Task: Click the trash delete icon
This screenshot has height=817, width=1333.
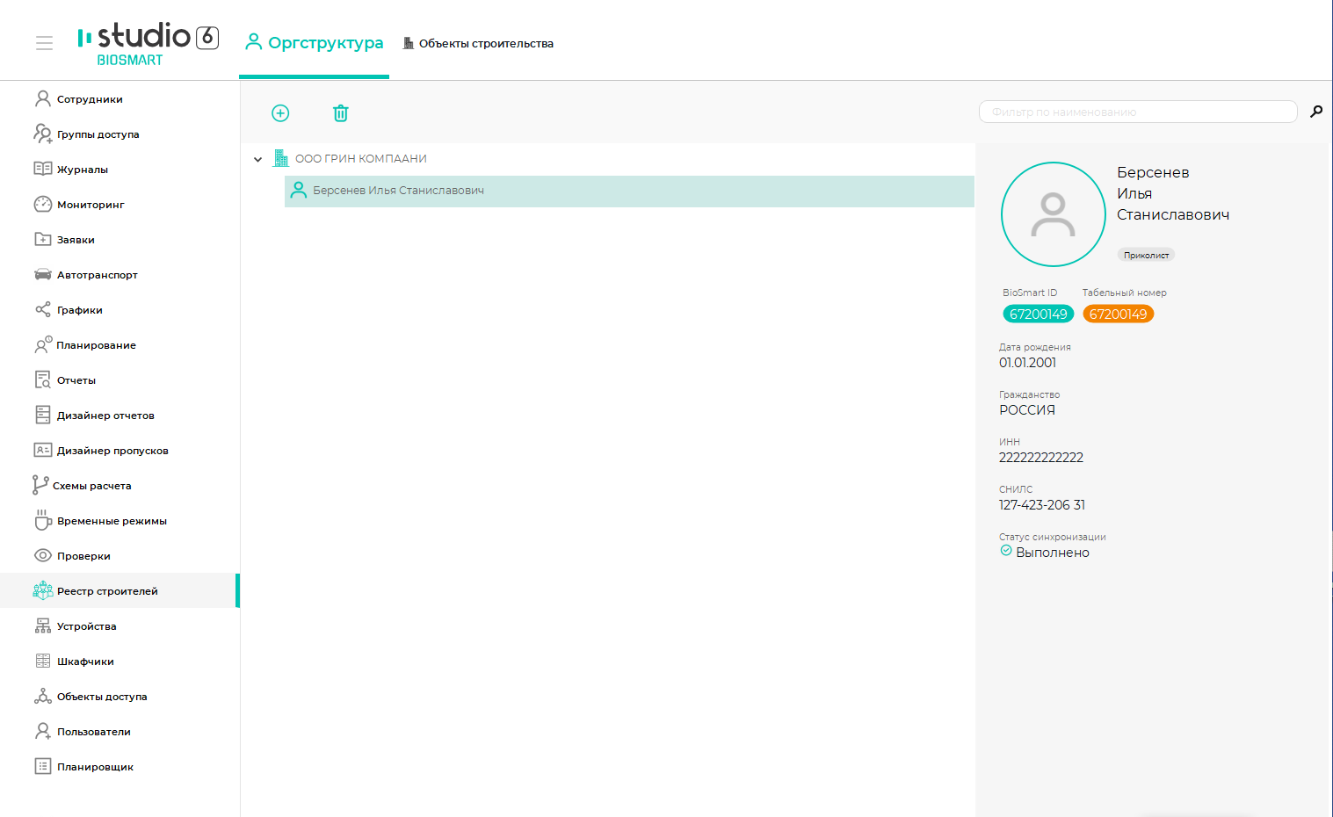Action: click(341, 113)
